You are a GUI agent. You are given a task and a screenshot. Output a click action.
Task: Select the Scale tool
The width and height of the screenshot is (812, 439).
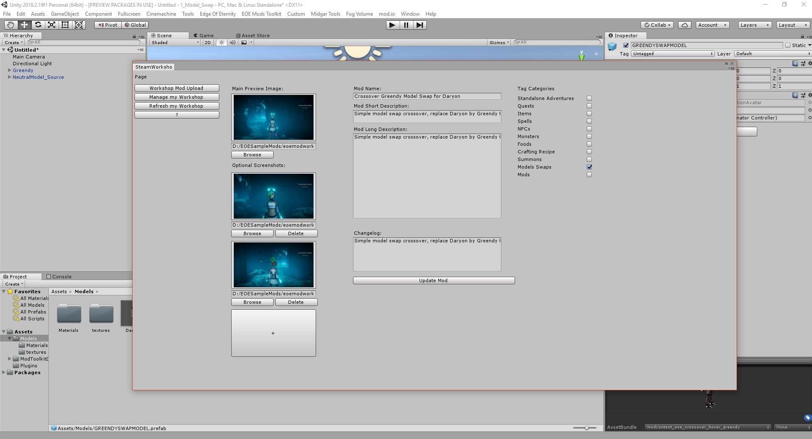[51, 25]
